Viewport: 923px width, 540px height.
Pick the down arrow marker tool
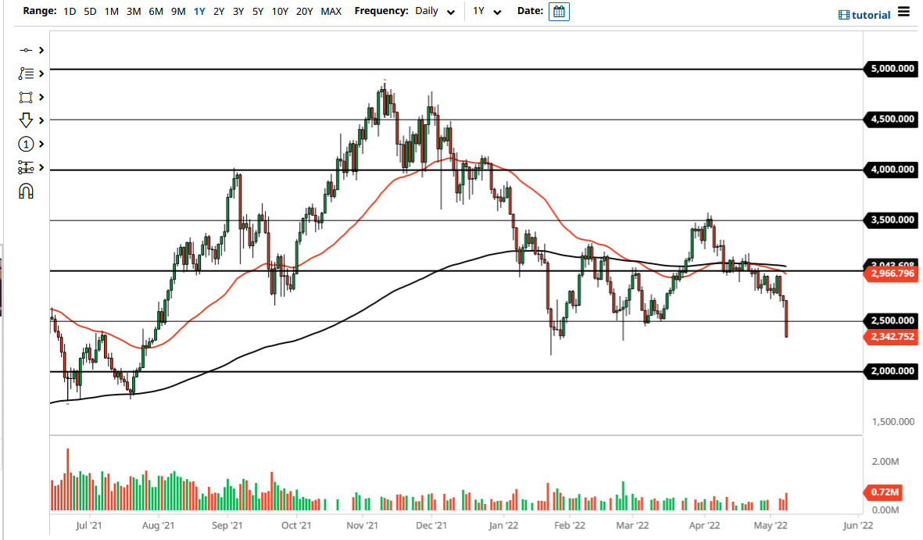pos(25,120)
